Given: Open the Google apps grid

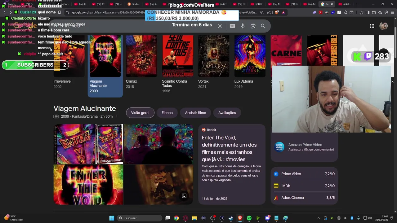Looking at the screenshot, I should 372,26.
